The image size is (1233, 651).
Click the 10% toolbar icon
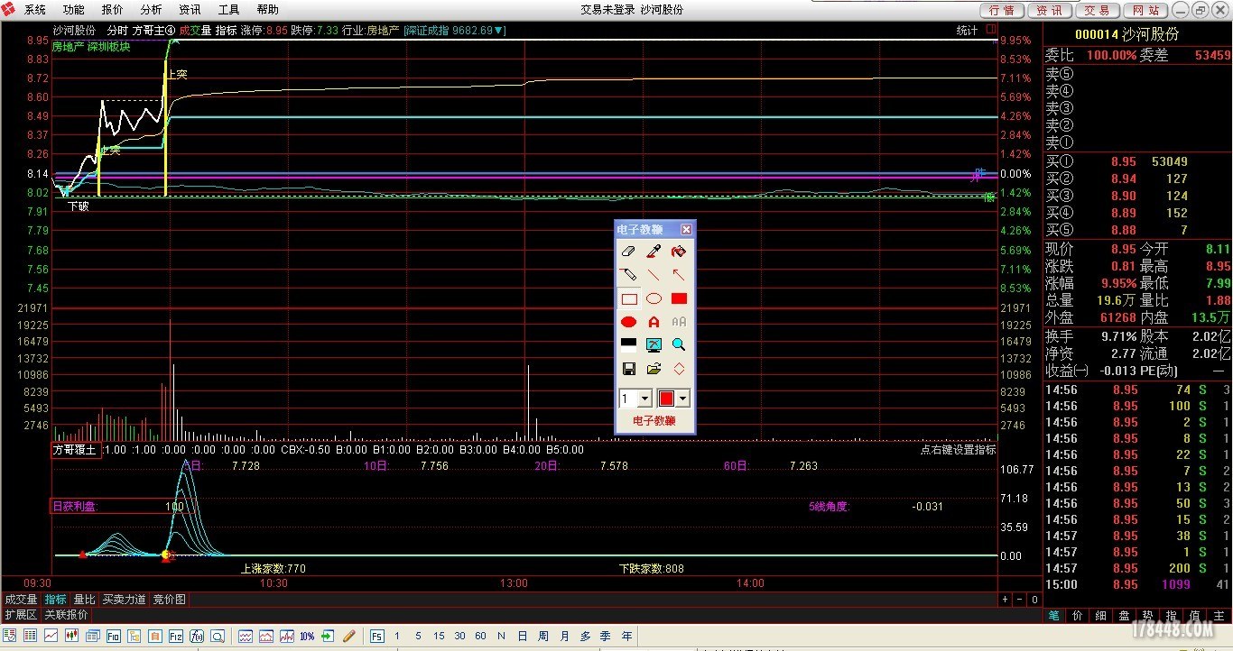pos(308,637)
